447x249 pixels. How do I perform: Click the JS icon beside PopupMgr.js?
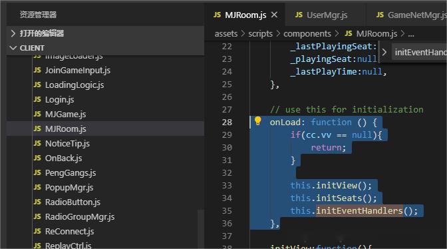tap(37, 187)
